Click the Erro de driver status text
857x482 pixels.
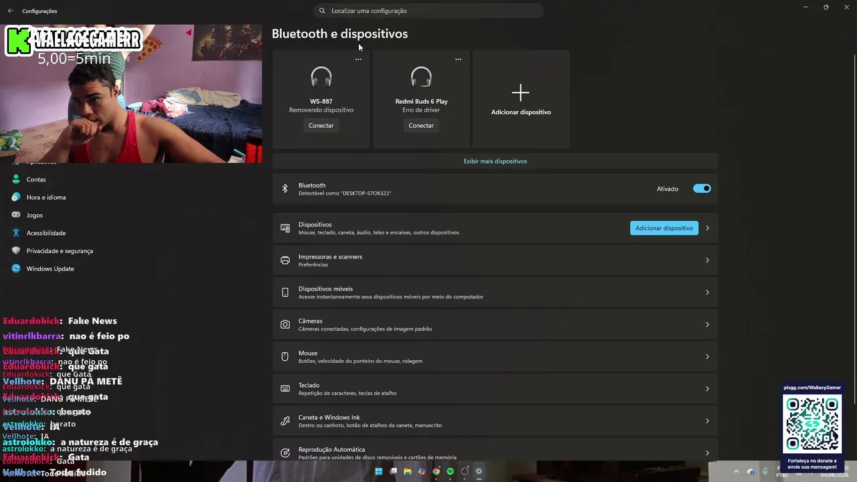[x=421, y=110]
